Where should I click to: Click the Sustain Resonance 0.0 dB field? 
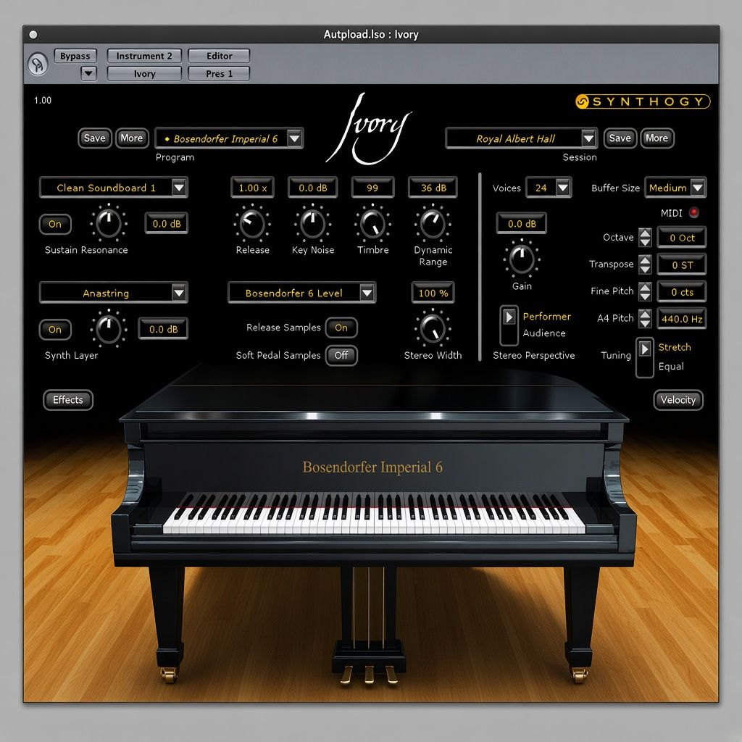coord(166,223)
